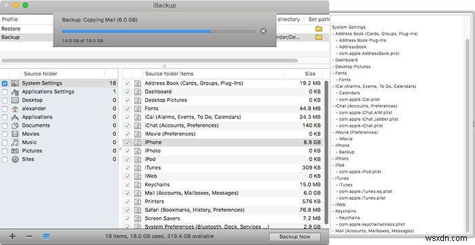Tick the Pictures folder checkbox
Image resolution: width=475 pixels, height=245 pixels.
pyautogui.click(x=5, y=151)
